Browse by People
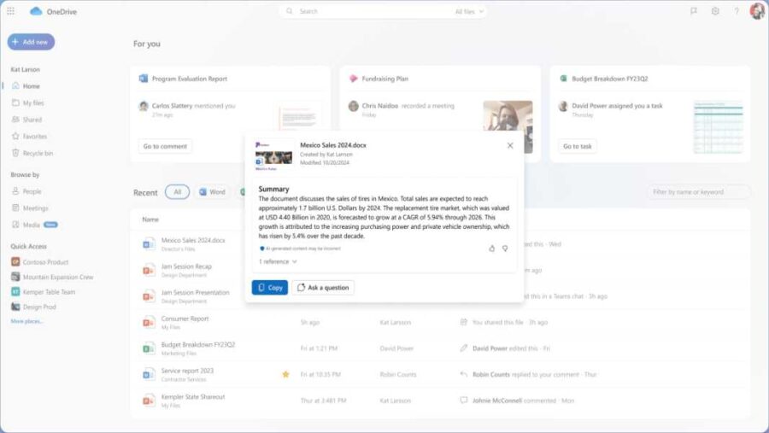This screenshot has height=433, width=769. pos(32,191)
